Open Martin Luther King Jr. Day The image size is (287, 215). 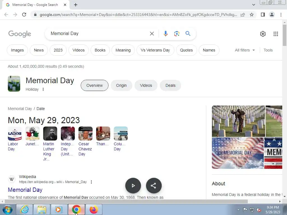click(50, 144)
